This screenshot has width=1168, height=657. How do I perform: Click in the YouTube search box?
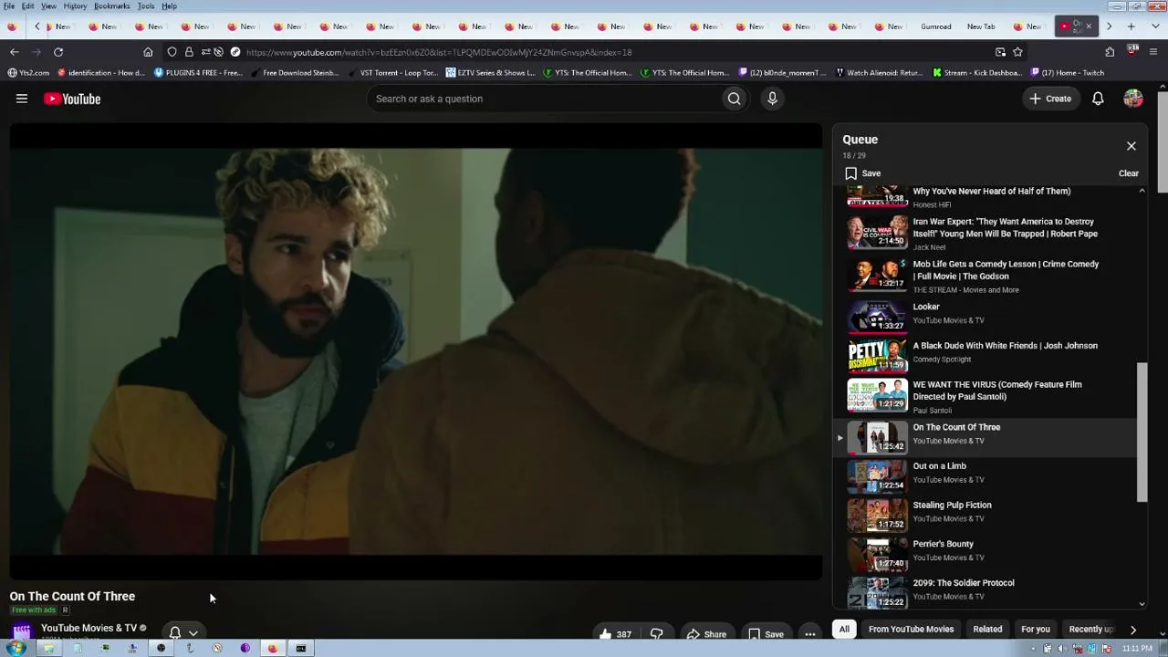[544, 99]
